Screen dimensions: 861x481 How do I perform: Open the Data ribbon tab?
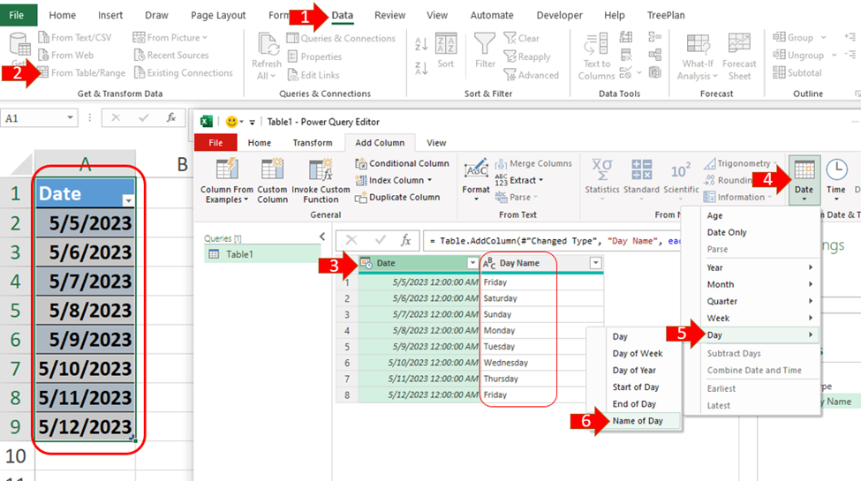[x=342, y=15]
